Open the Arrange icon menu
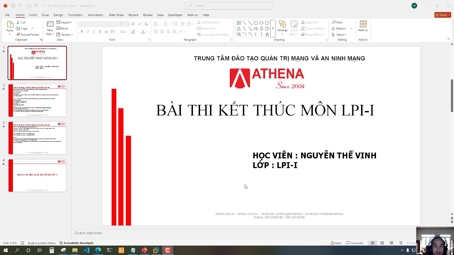Viewport: 454px width, 255px height. pos(282,24)
